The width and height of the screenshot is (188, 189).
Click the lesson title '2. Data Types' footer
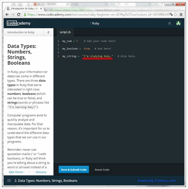click(x=46, y=181)
